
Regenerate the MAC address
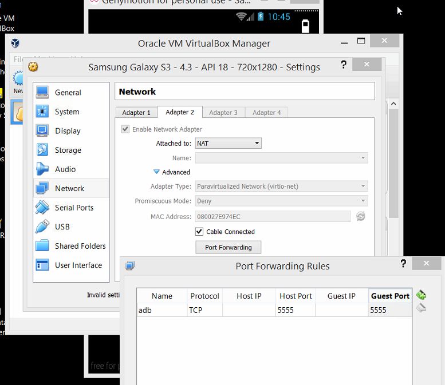[x=360, y=216]
